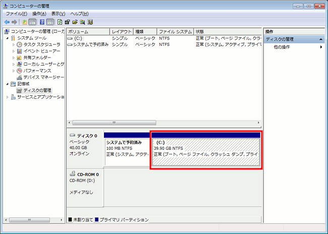Expand the ローカル ユーザーとグループ node
Image resolution: width=328 pixels, height=234 pixels.
[x=14, y=64]
